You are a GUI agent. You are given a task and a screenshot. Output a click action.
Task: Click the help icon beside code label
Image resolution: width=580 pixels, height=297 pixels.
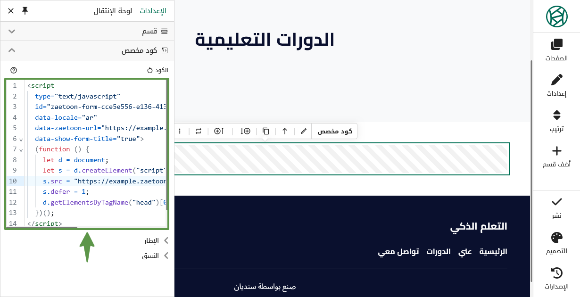pos(13,70)
